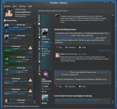Open the plus button under 'sazius liked a note'
Screen dimensions: 117x109
6,42
